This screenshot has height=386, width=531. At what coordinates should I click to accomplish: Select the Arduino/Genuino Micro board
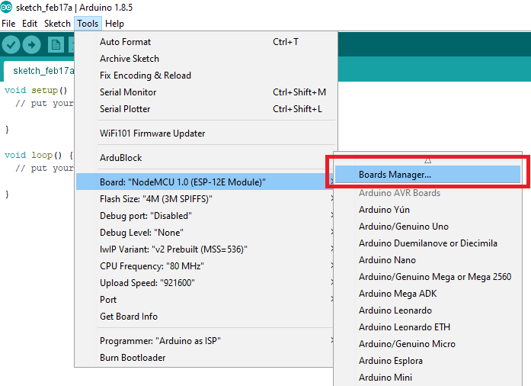[x=427, y=344]
